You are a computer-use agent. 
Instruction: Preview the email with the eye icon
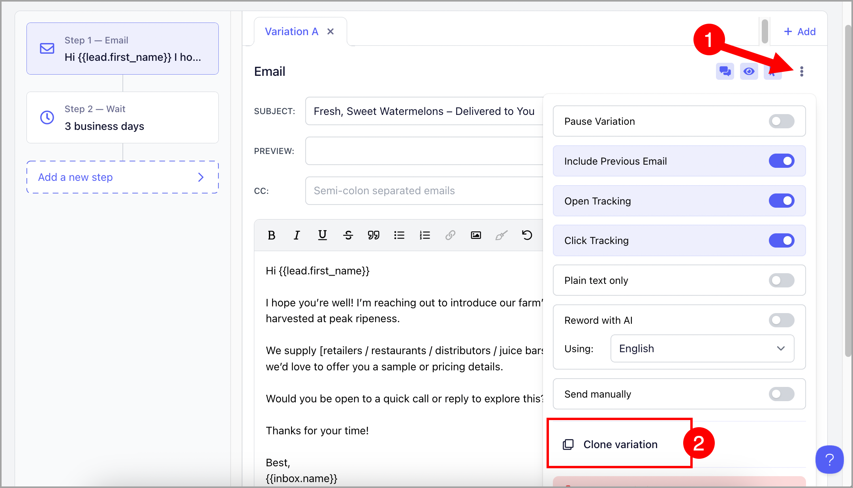(x=749, y=71)
